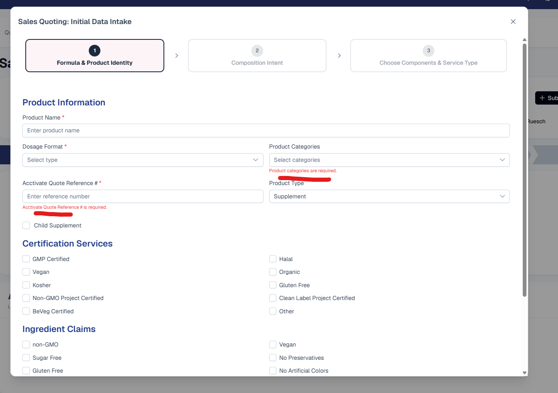Tick No Preservatives claim
Viewport: 558px width, 393px height.
[x=273, y=358]
